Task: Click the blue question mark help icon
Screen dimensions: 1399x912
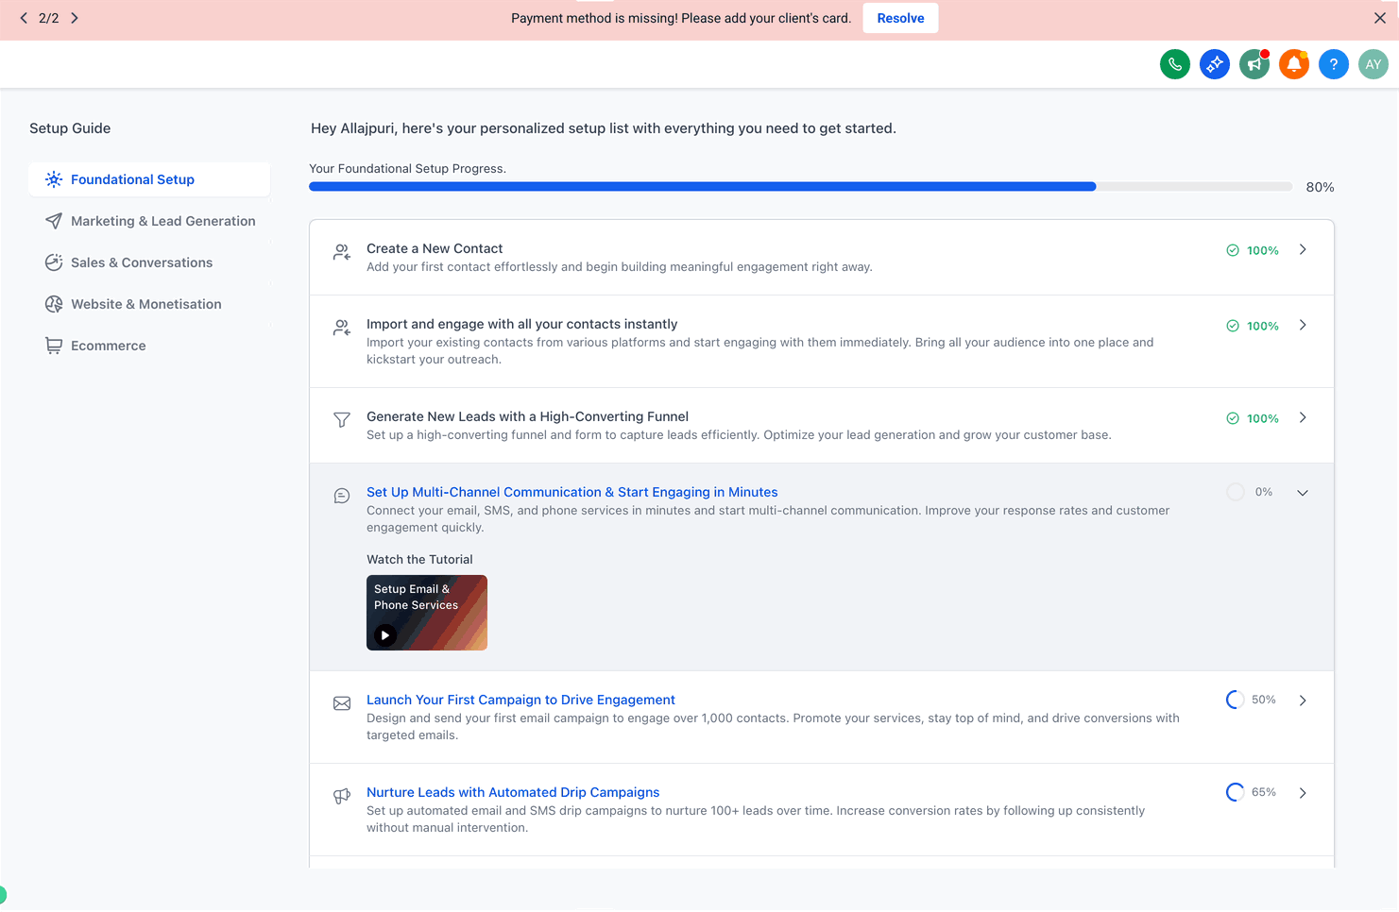Action: pos(1333,64)
